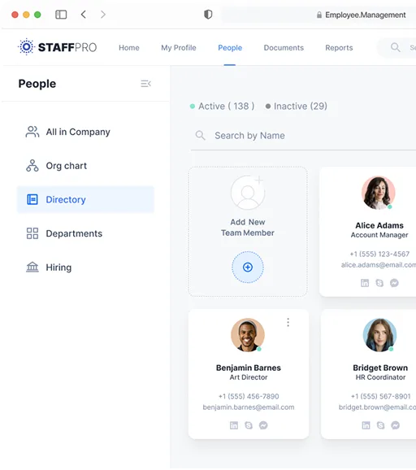Click the Org chart hierarchy icon
Screen dimensions: 416x470
[x=32, y=165]
